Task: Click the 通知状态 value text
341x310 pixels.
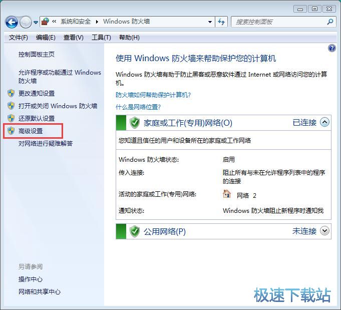Action: click(x=273, y=210)
